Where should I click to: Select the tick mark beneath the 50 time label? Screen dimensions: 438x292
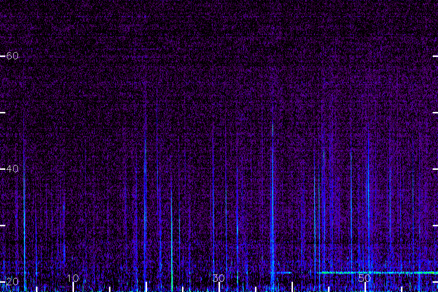point(365,287)
